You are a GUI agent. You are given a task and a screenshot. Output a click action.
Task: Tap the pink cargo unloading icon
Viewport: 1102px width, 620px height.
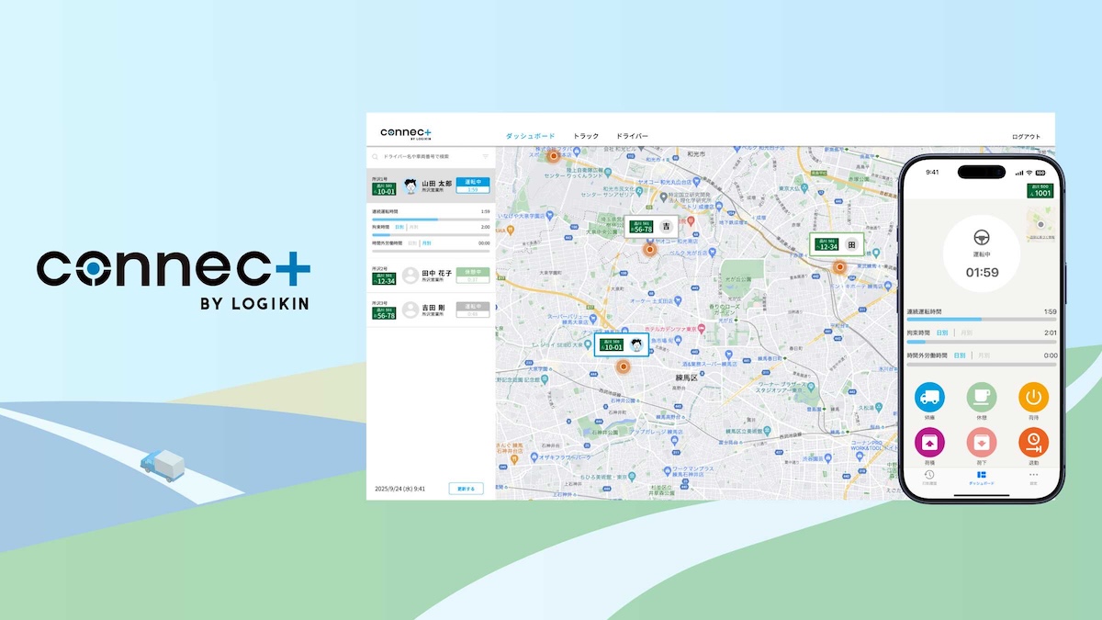point(982,443)
